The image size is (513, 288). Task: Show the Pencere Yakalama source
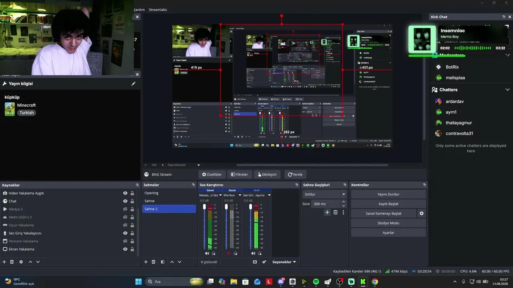[125, 241]
